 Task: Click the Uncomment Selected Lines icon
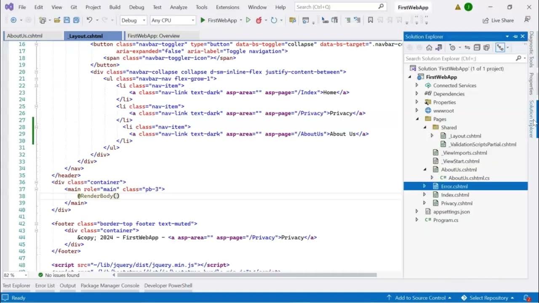[x=358, y=20]
